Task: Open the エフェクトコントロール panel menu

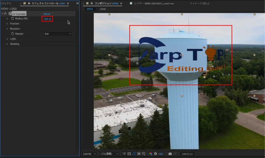Action: point(68,3)
